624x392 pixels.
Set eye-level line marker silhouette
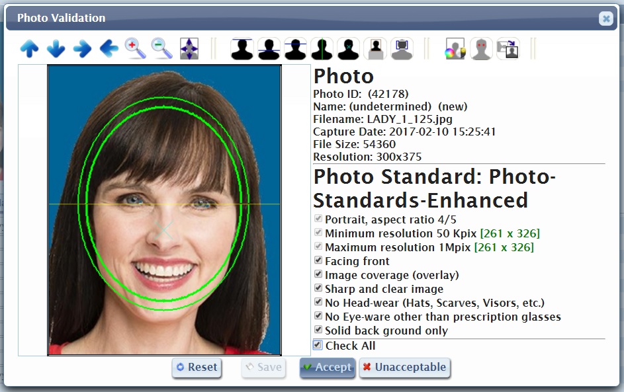[295, 49]
